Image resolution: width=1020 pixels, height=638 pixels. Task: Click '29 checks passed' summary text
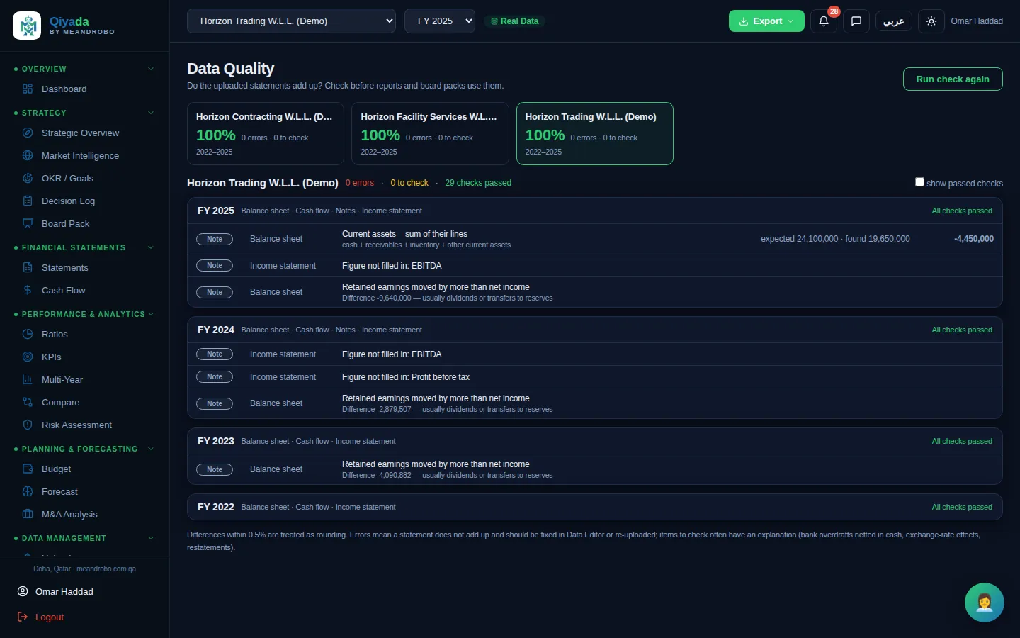point(478,183)
